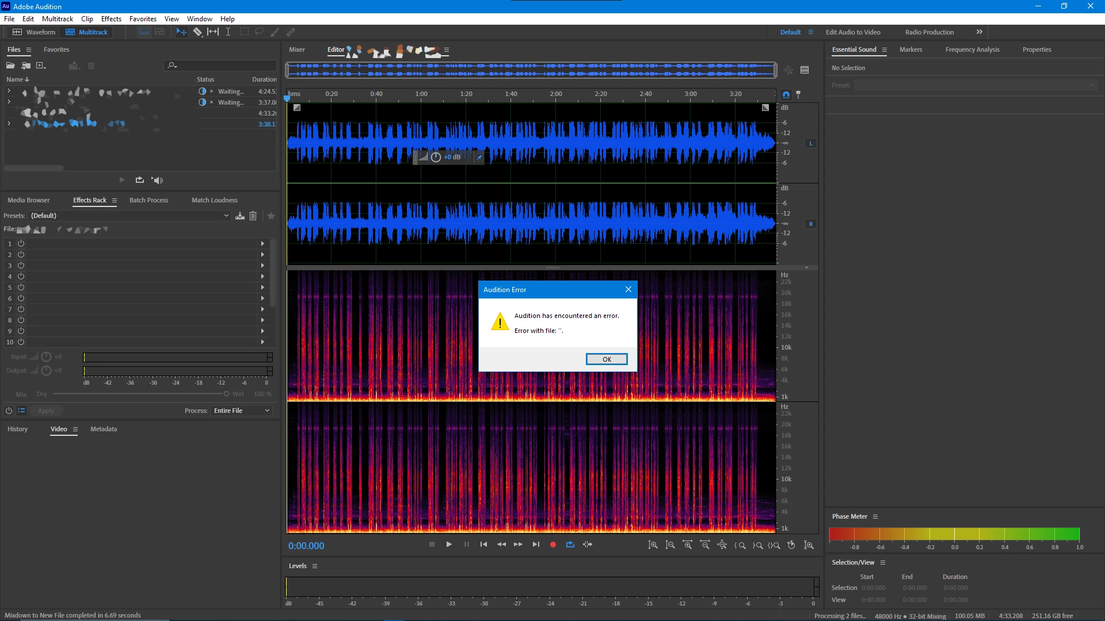
Task: Delete the effects rack preset with the trash icon
Action: (x=253, y=216)
